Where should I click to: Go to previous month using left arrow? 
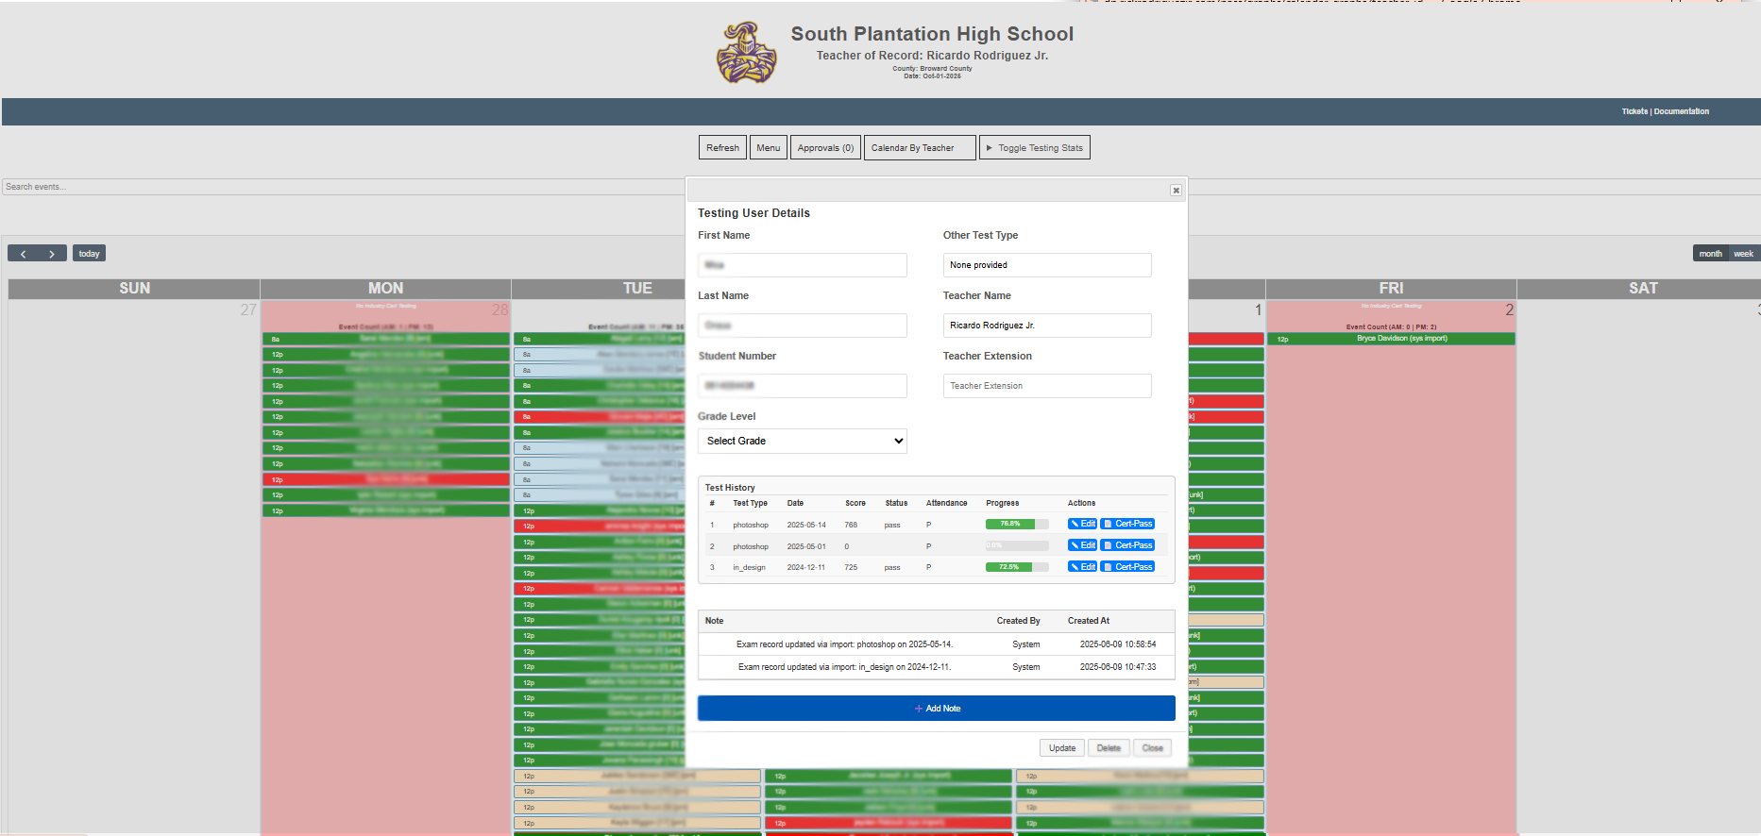[24, 254]
